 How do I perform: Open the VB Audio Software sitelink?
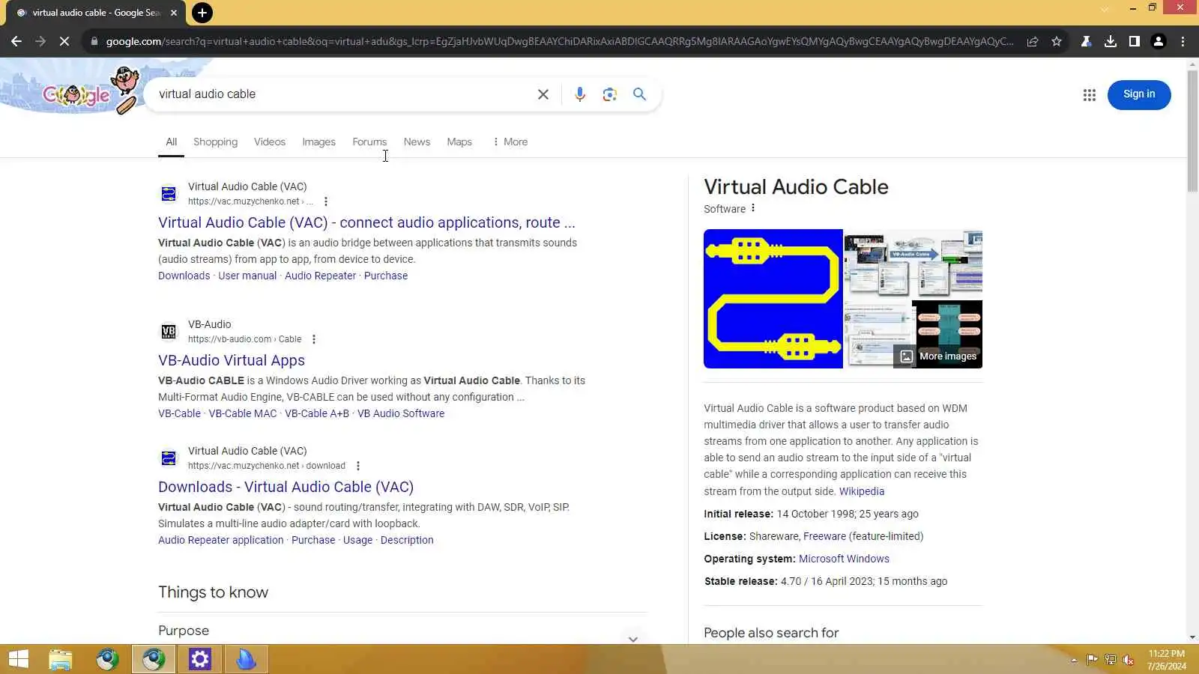401,413
